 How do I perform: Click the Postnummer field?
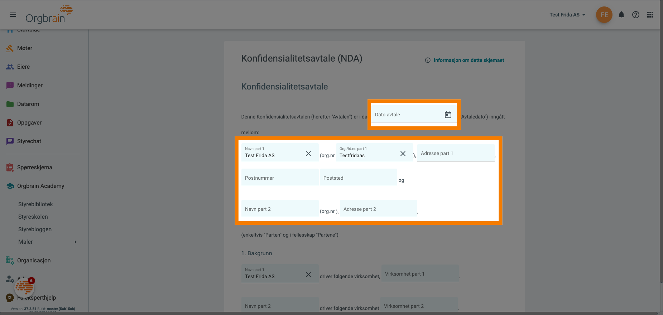(280, 178)
